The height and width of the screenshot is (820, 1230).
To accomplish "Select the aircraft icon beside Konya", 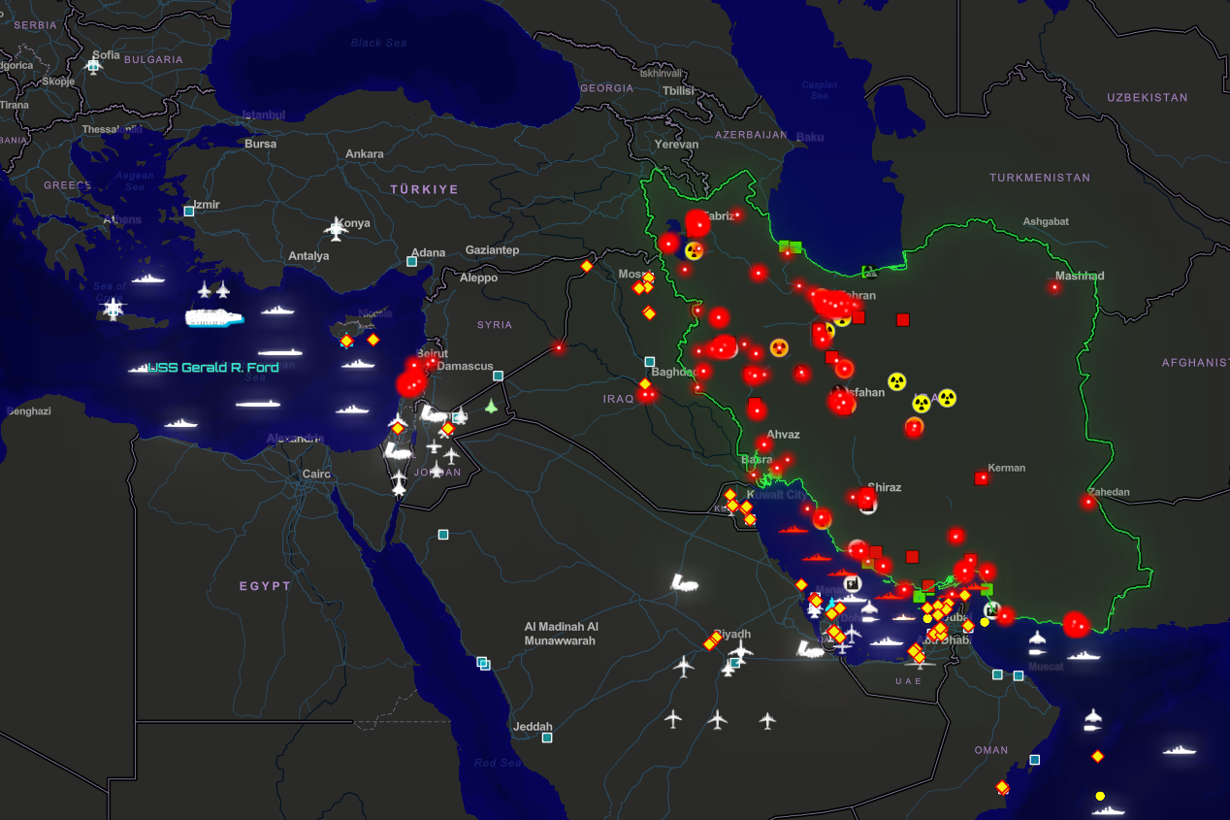I will point(337,229).
